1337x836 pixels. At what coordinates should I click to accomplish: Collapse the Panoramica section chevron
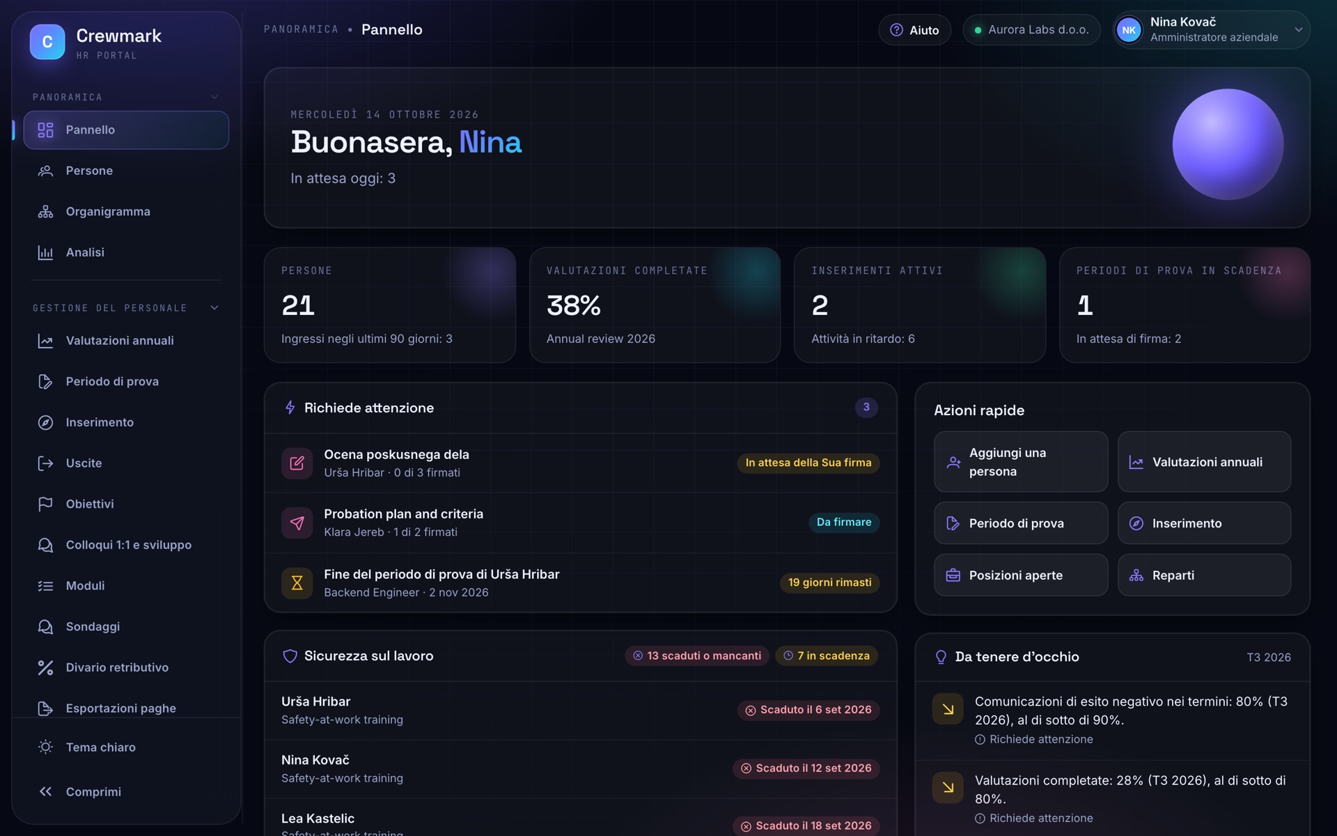pyautogui.click(x=214, y=97)
